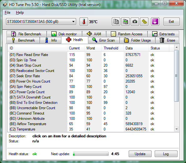Click the Error Scan magnifier icon
Viewport: 186px width, 163px height.
(x=95, y=40)
